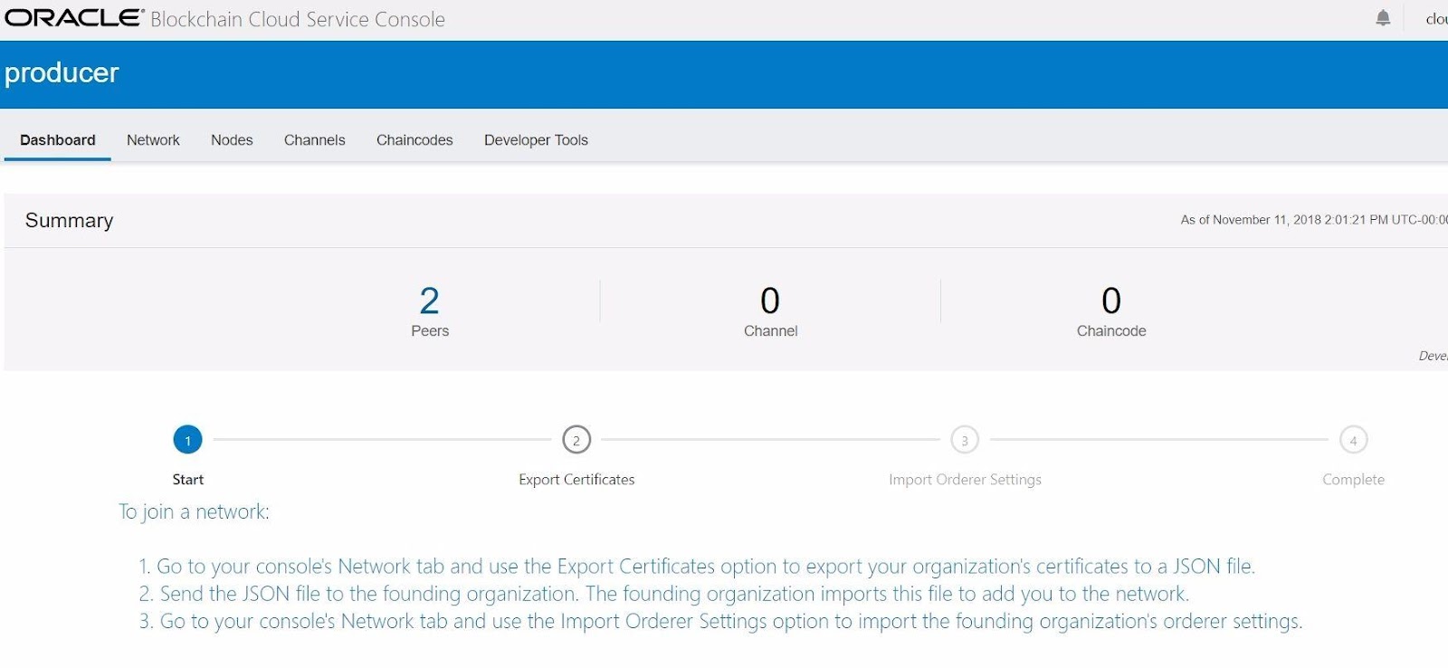The height and width of the screenshot is (668, 1448).
Task: Click the Chaincode label
Action: tap(1111, 331)
